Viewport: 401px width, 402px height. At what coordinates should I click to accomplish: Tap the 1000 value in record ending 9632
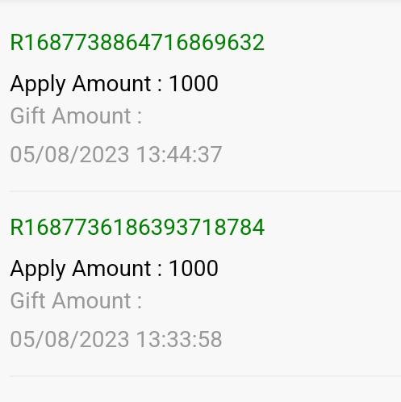pos(194,83)
